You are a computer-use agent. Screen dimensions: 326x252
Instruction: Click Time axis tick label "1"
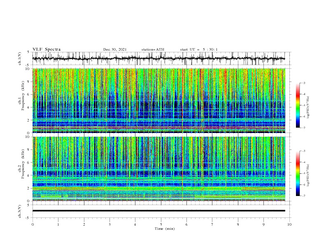coord(58,224)
